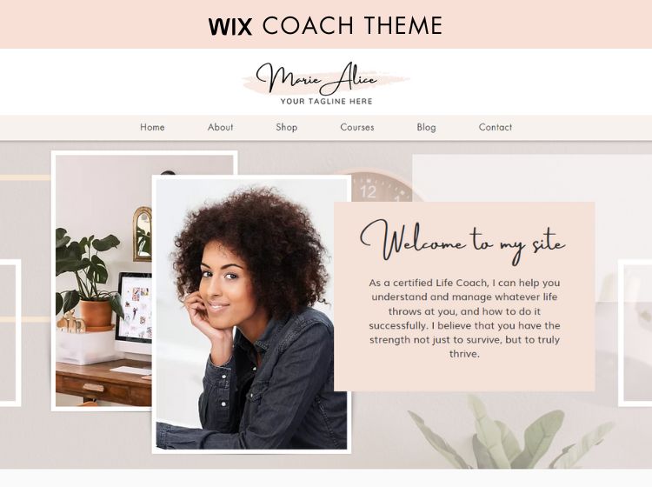This screenshot has height=487, width=652.
Task: Click the gold arched mirror in photo
Action: [x=143, y=234]
